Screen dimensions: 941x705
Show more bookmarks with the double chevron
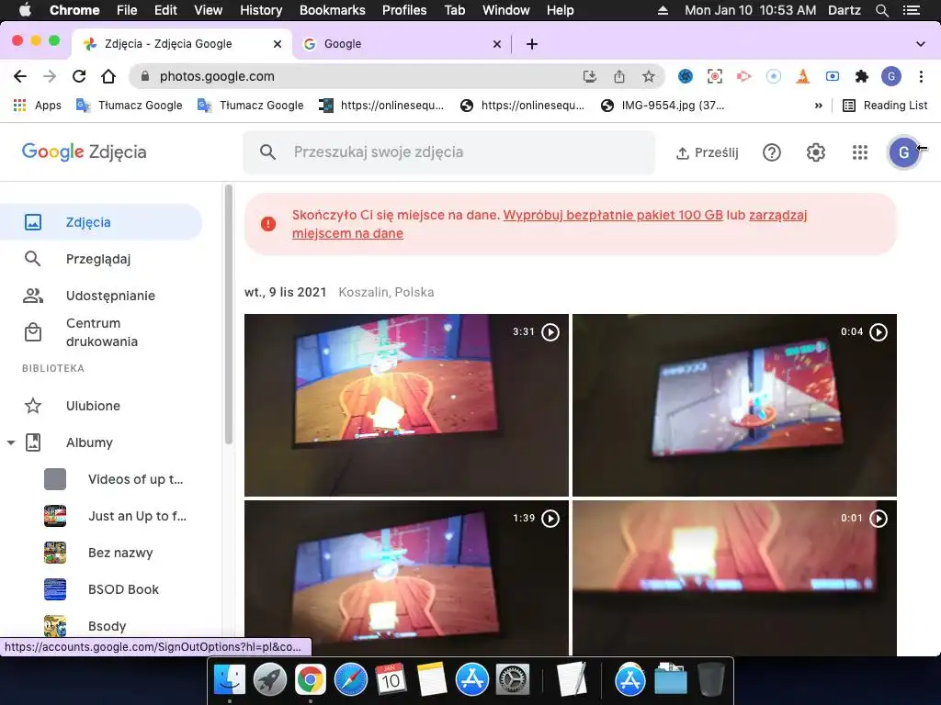pyautogui.click(x=818, y=106)
